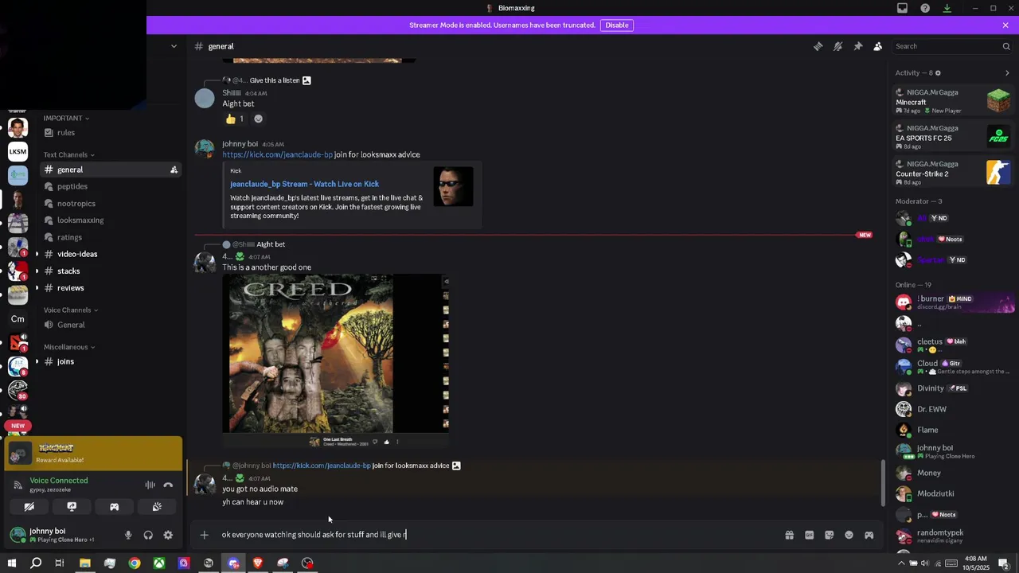Open EA SPORTS FC 25 activity card
Viewport: 1019px width, 573px height.
[952, 137]
